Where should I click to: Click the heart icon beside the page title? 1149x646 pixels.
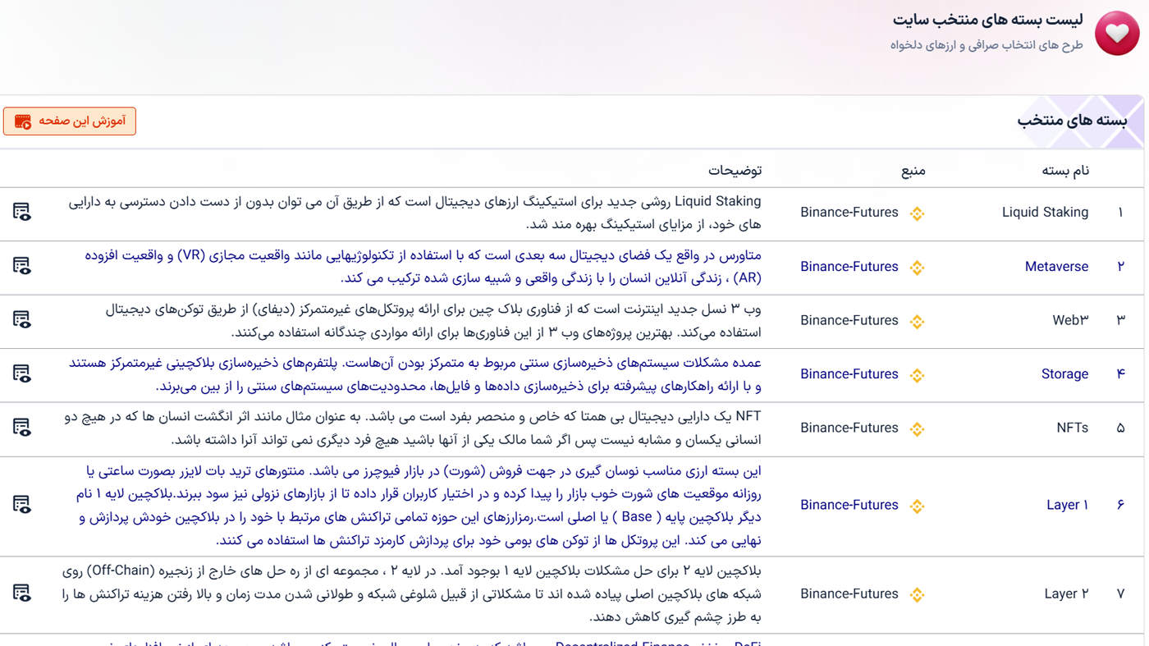pyautogui.click(x=1117, y=33)
